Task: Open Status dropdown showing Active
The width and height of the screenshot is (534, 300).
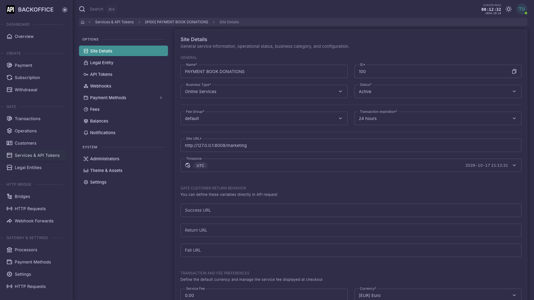Action: point(438,91)
